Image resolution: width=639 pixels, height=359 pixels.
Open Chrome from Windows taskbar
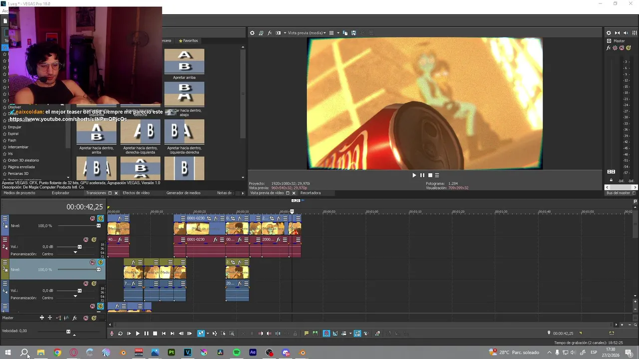coord(57,353)
